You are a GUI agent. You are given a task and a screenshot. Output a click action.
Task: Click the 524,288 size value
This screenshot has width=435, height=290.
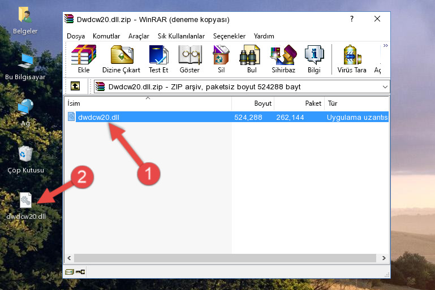pos(248,117)
